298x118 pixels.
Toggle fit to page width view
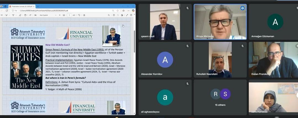click(64, 15)
